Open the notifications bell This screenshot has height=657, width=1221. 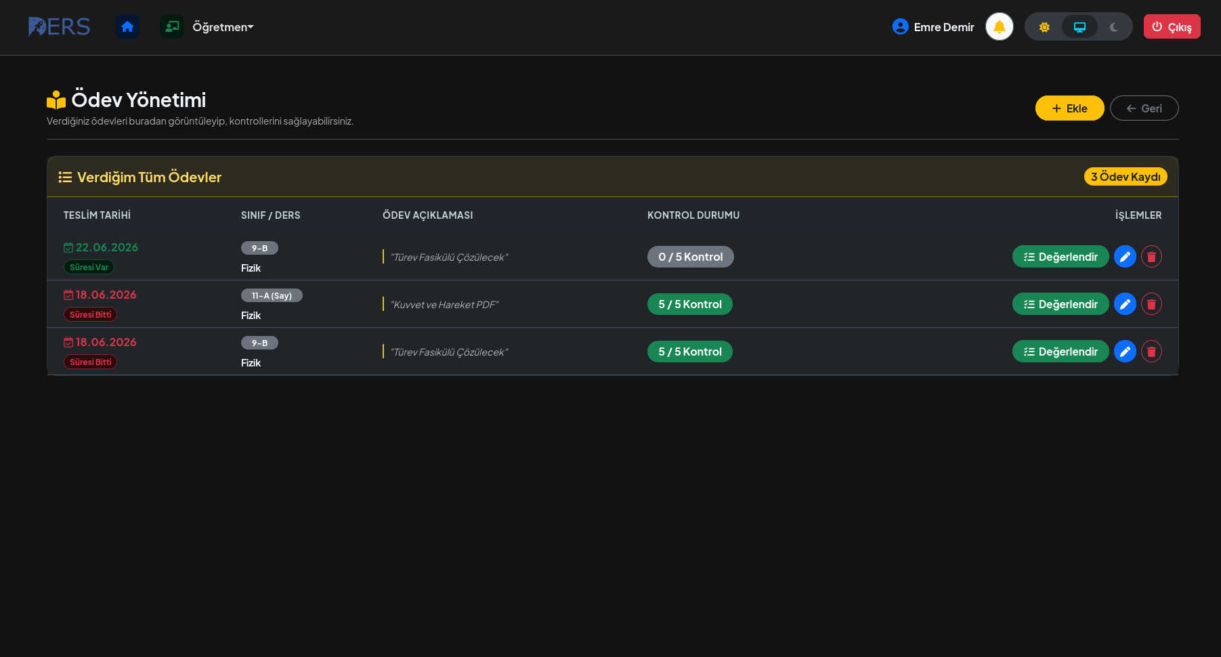[1000, 27]
